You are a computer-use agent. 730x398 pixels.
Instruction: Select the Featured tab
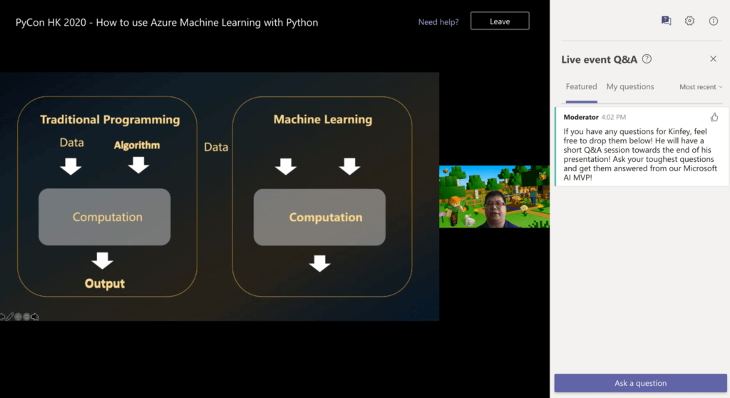[581, 87]
